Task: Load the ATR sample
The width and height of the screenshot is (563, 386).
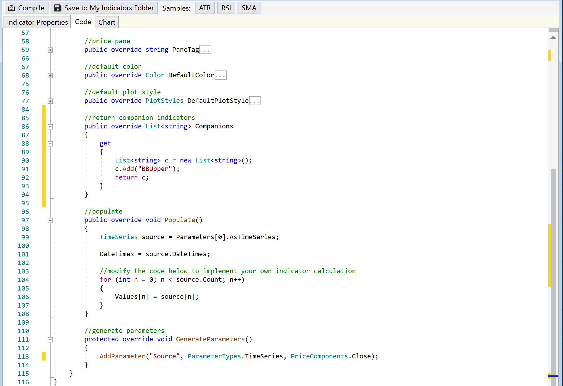Action: point(205,8)
